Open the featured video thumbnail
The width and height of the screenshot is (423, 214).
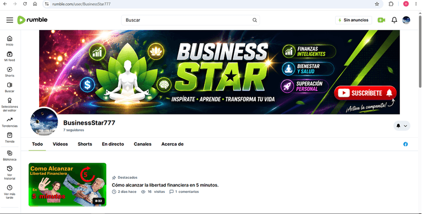click(68, 184)
